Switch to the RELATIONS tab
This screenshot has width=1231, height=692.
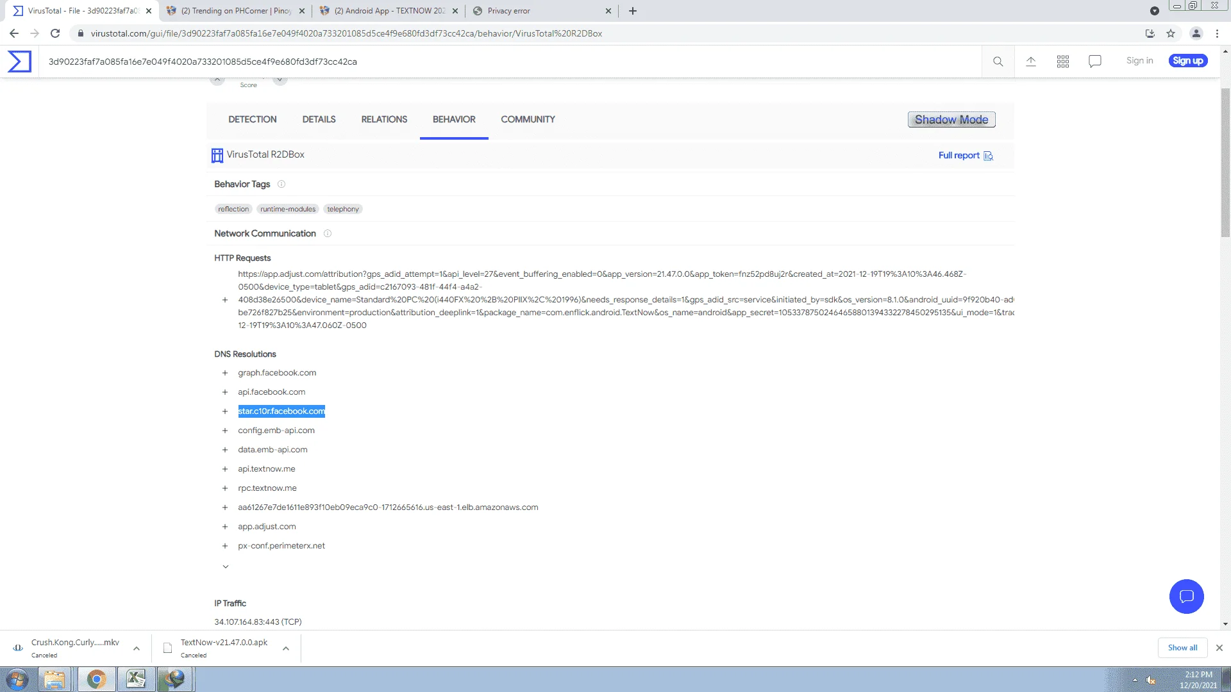(x=384, y=119)
